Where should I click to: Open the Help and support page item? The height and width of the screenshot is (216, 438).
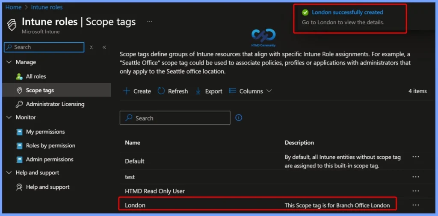click(x=48, y=187)
